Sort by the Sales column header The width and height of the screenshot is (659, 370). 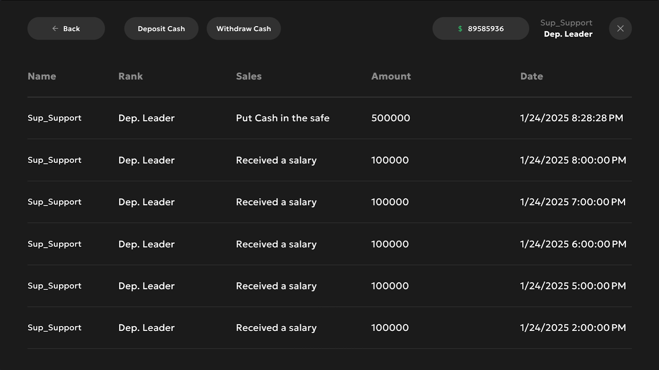[249, 76]
